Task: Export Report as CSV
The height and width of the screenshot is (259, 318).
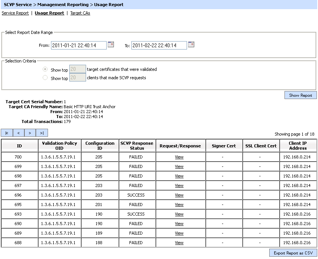Action: pyautogui.click(x=293, y=253)
